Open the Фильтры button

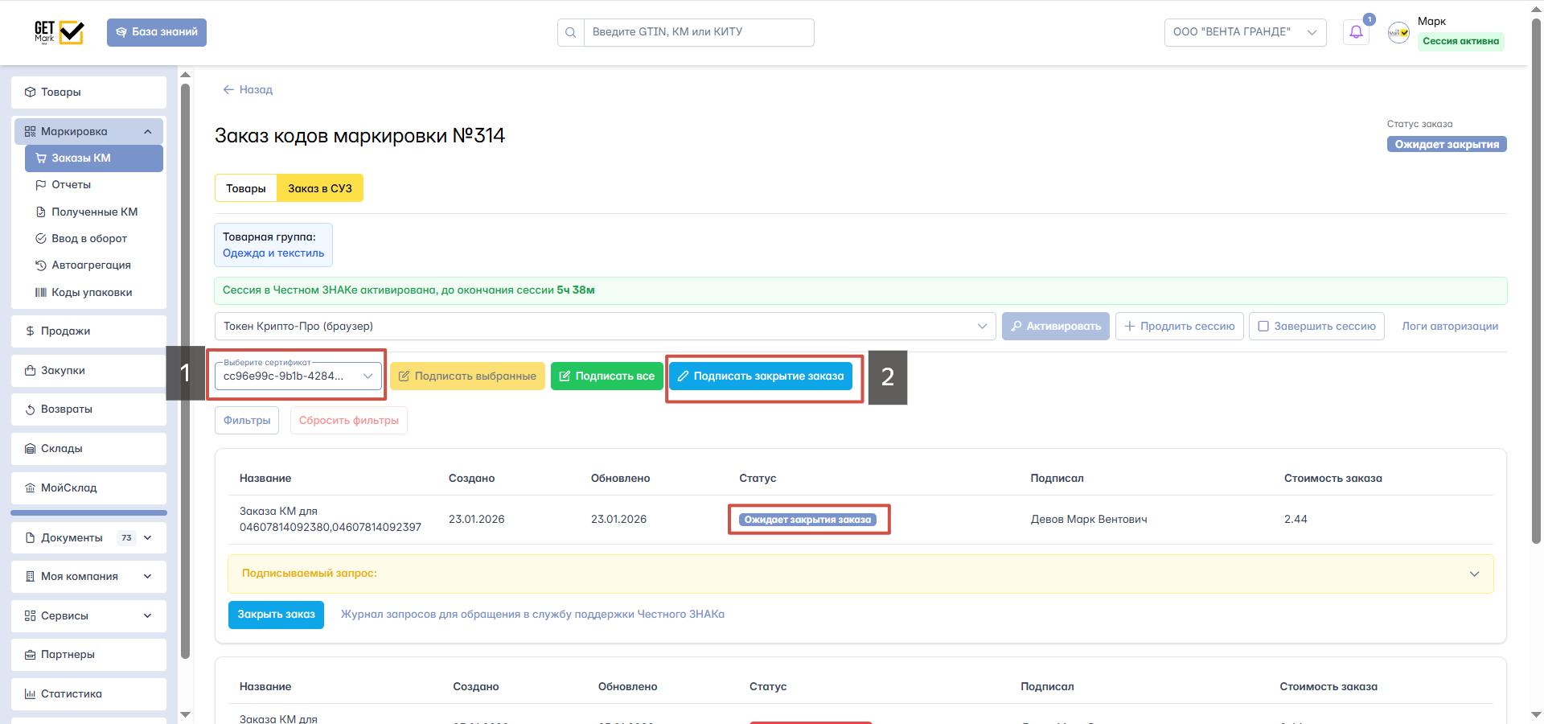point(247,421)
